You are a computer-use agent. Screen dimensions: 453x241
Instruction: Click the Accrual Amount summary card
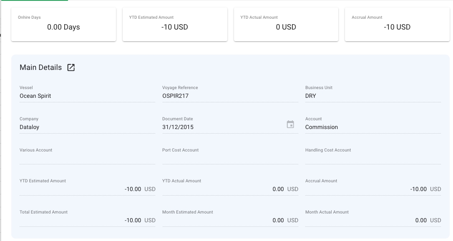(397, 24)
